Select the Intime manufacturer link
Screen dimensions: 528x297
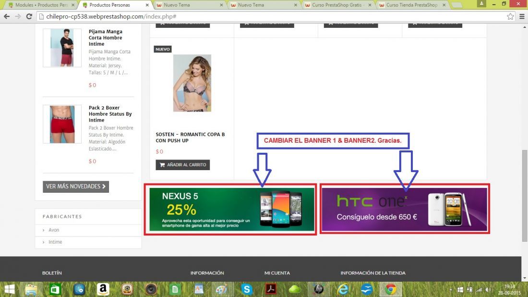pyautogui.click(x=55, y=242)
